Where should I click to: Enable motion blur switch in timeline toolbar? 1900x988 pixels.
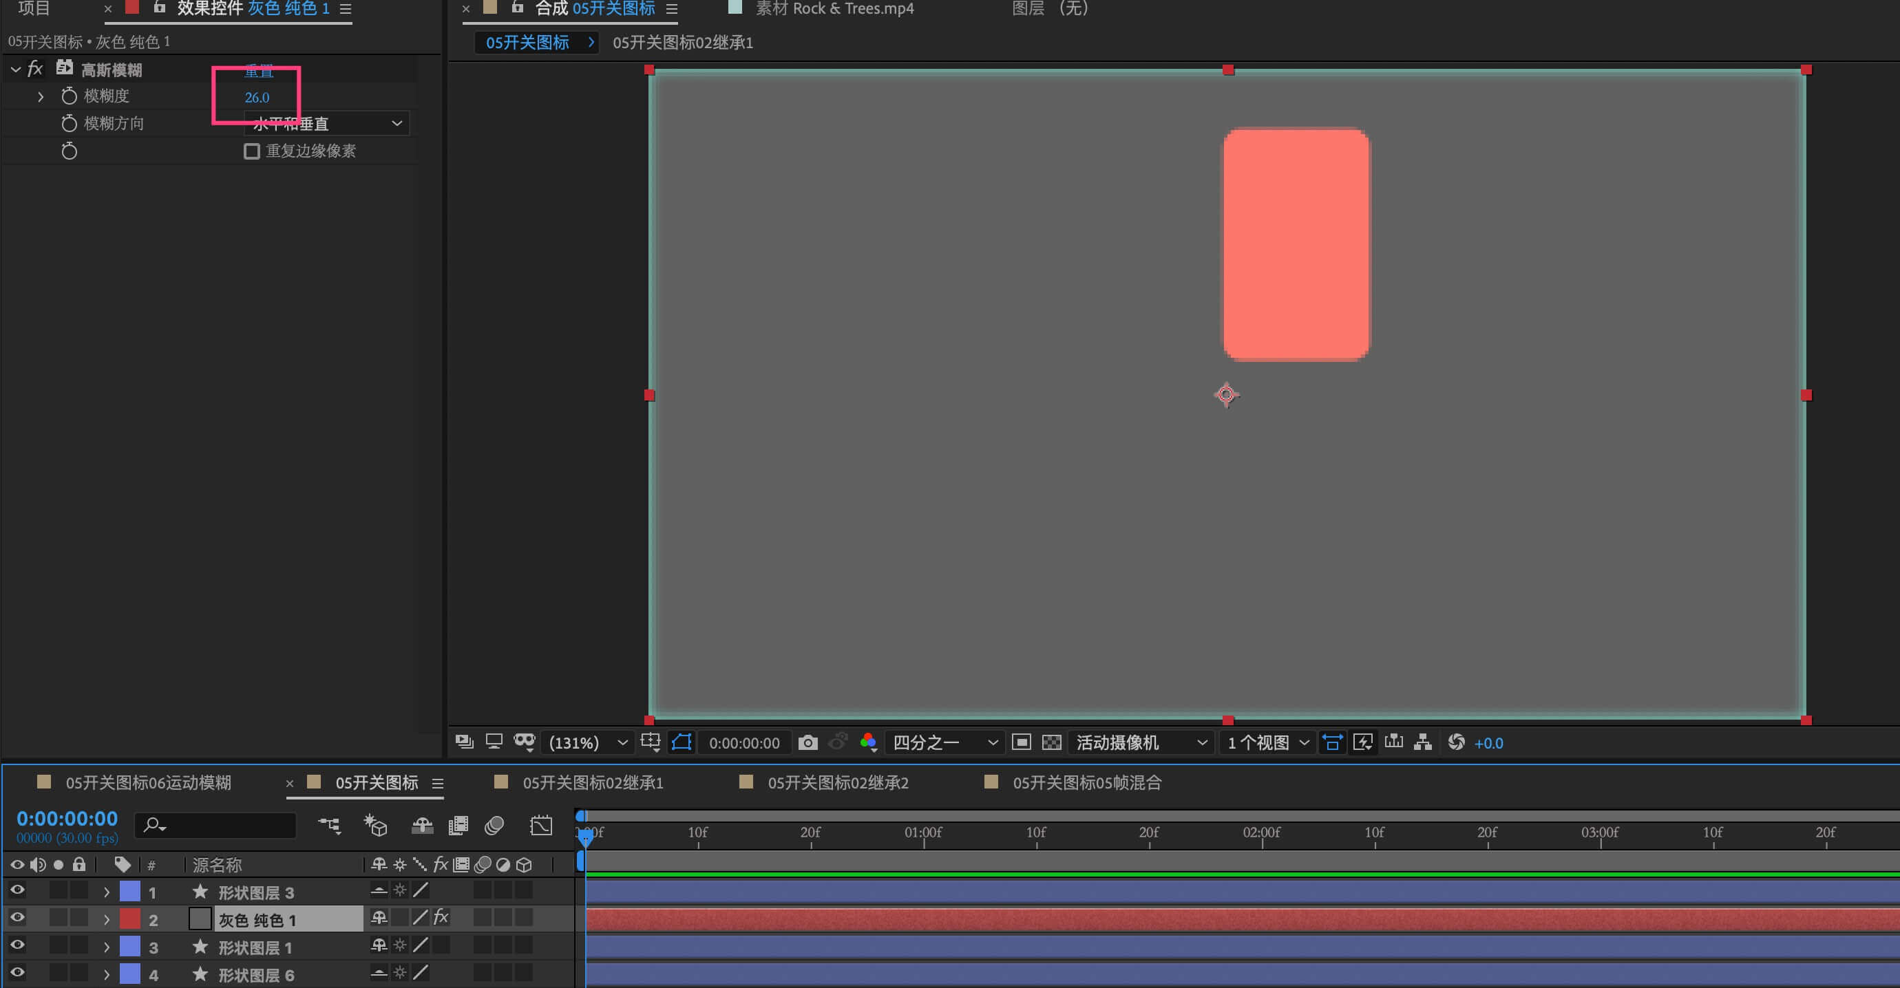tap(494, 826)
